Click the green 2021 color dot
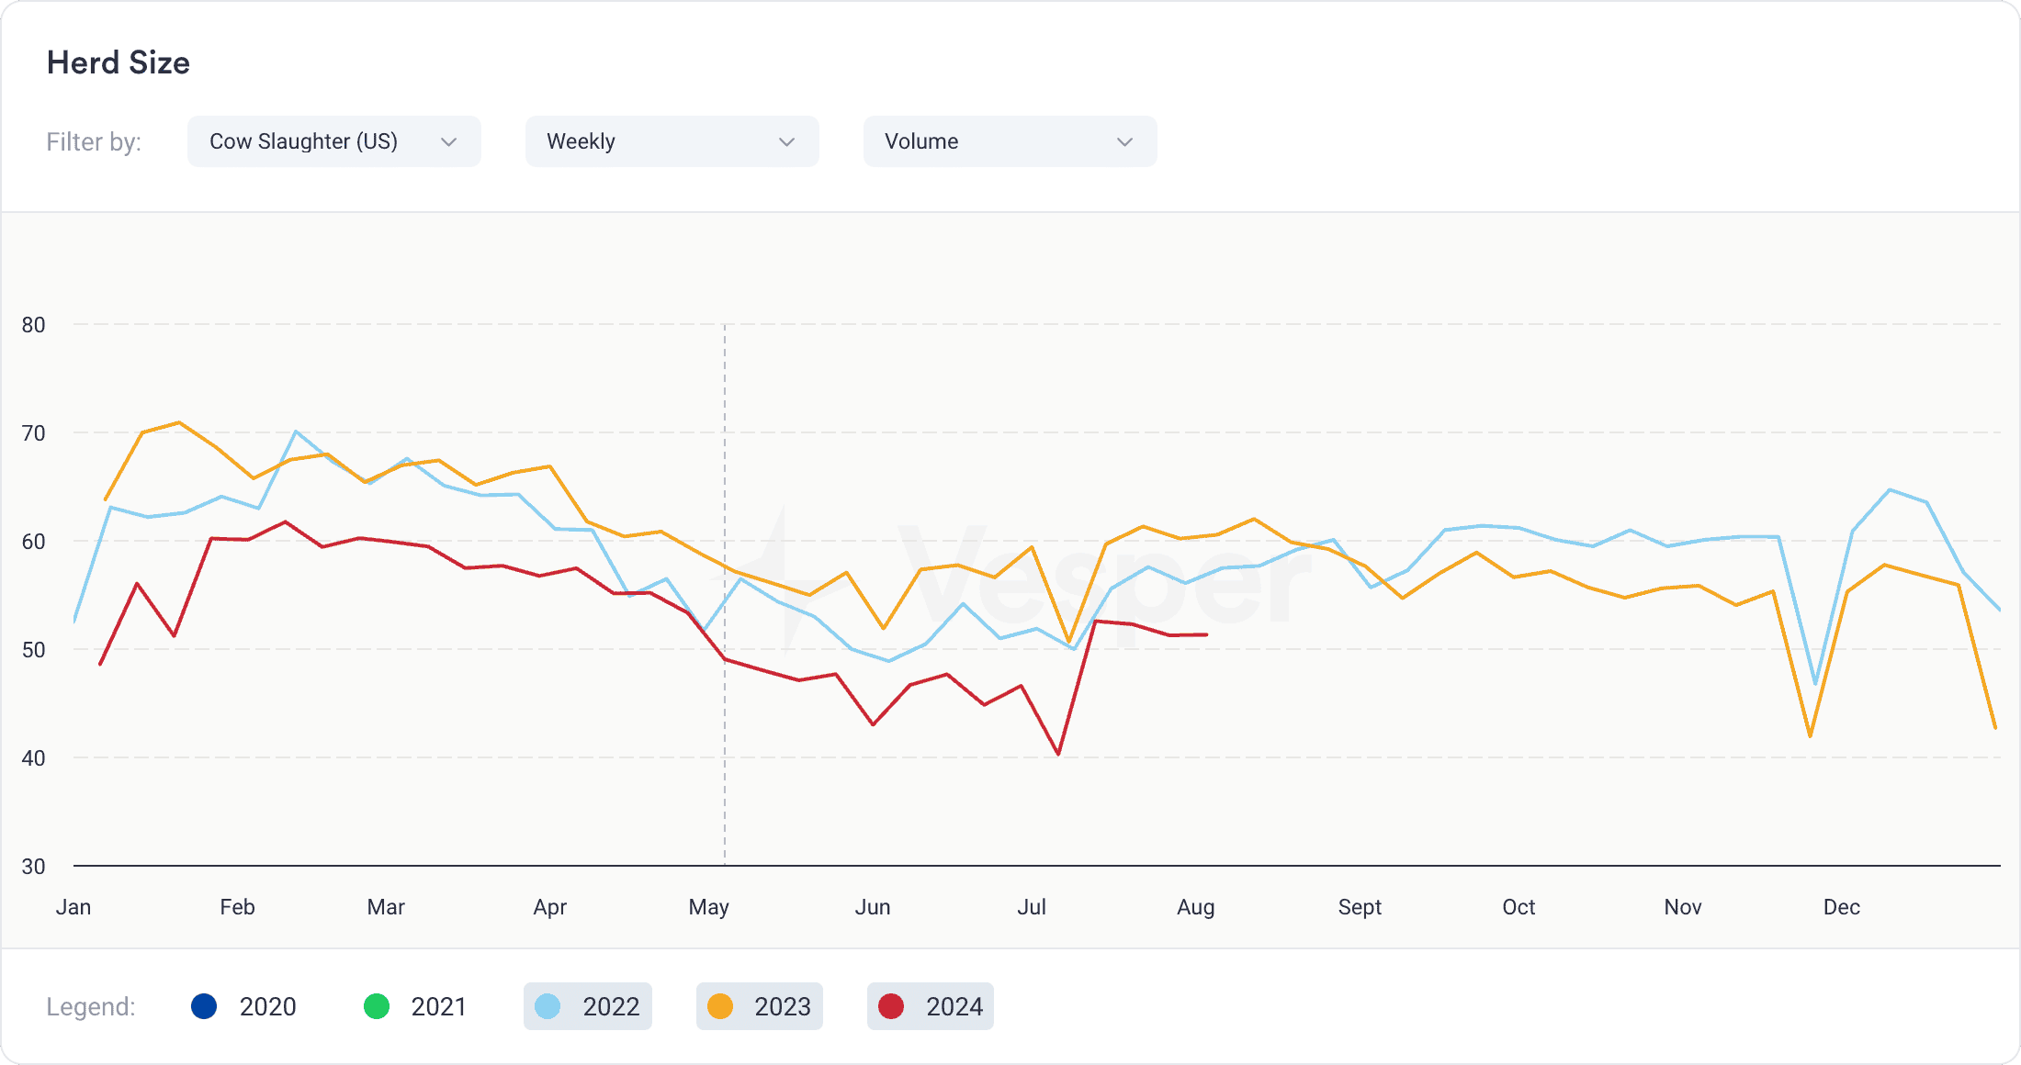 [377, 1006]
